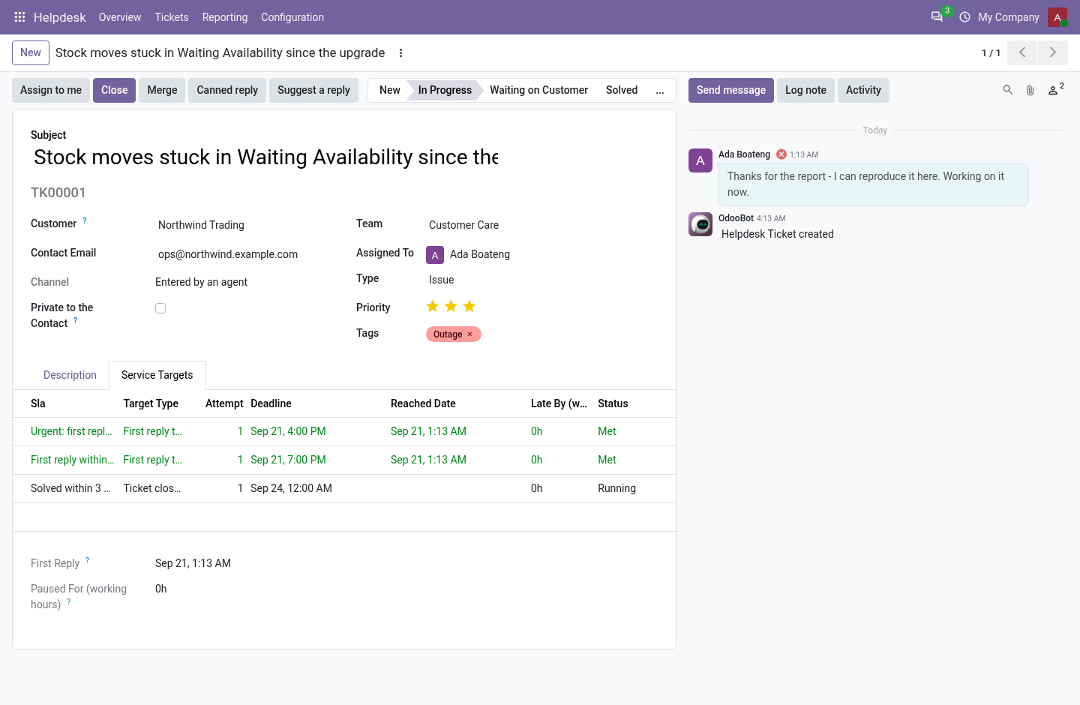The image size is (1080, 705).
Task: Open the activities clock icon
Action: (964, 17)
